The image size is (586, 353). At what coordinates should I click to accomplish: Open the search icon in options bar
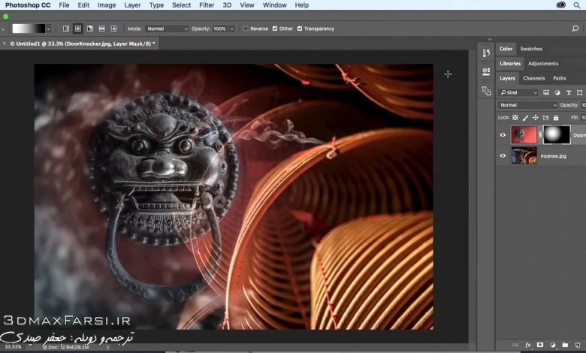(575, 29)
